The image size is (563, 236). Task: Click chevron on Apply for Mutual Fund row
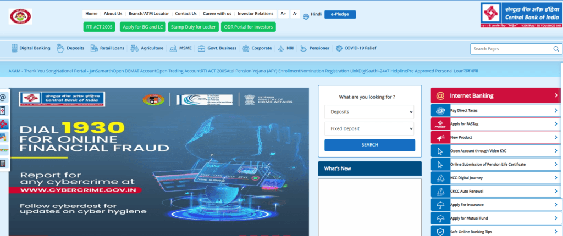point(556,218)
